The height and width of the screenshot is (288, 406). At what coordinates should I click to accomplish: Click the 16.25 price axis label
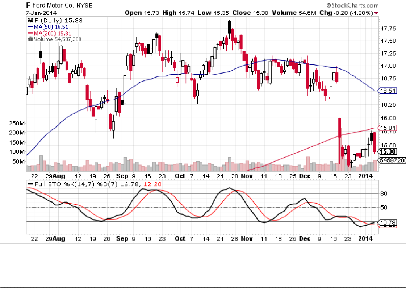tap(388, 105)
